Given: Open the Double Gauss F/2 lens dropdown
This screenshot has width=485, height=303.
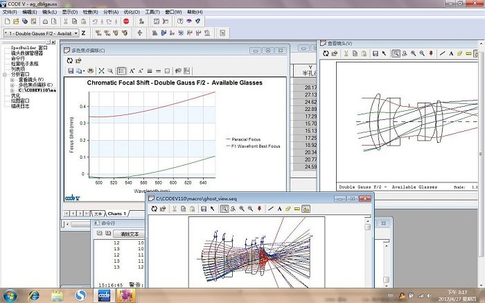Looking at the screenshot, I should pyautogui.click(x=76, y=33).
